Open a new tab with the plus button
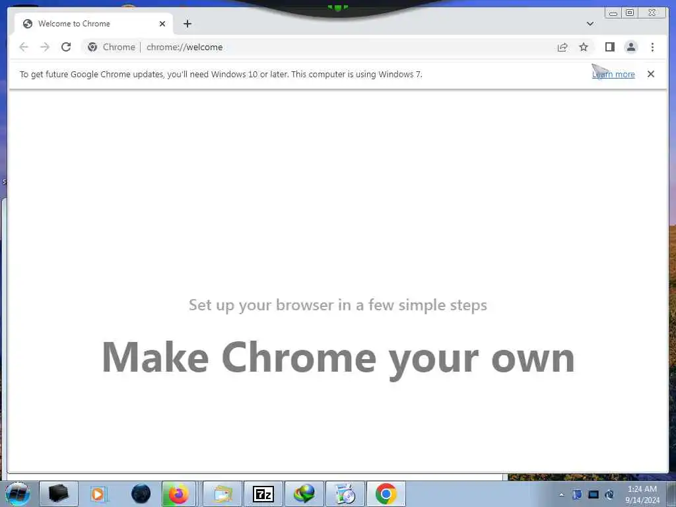The image size is (676, 507). (187, 24)
